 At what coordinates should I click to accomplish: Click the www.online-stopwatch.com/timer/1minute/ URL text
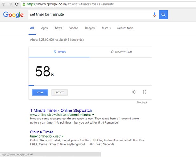pos(61,115)
